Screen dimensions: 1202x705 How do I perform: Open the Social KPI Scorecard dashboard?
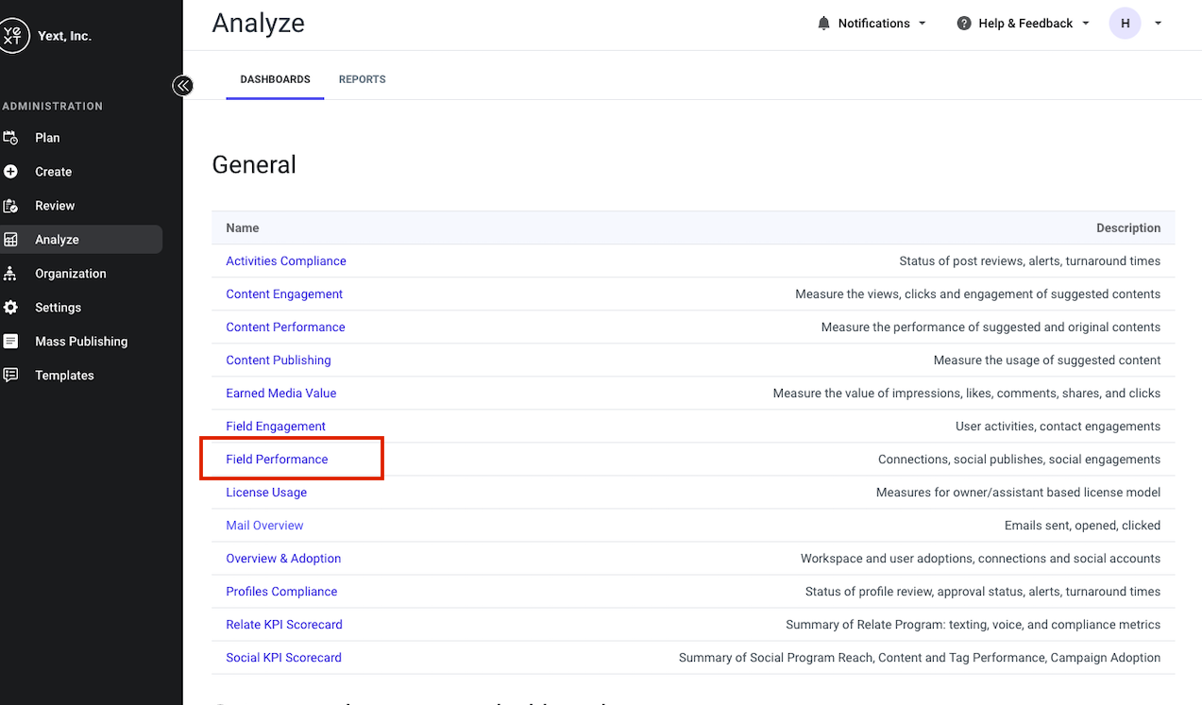click(x=283, y=658)
